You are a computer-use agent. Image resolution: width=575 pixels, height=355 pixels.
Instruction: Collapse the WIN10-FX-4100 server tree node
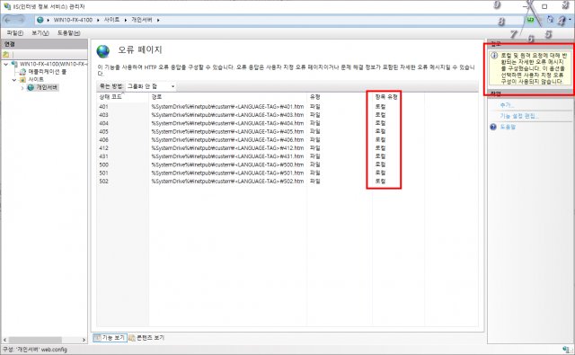point(6,64)
